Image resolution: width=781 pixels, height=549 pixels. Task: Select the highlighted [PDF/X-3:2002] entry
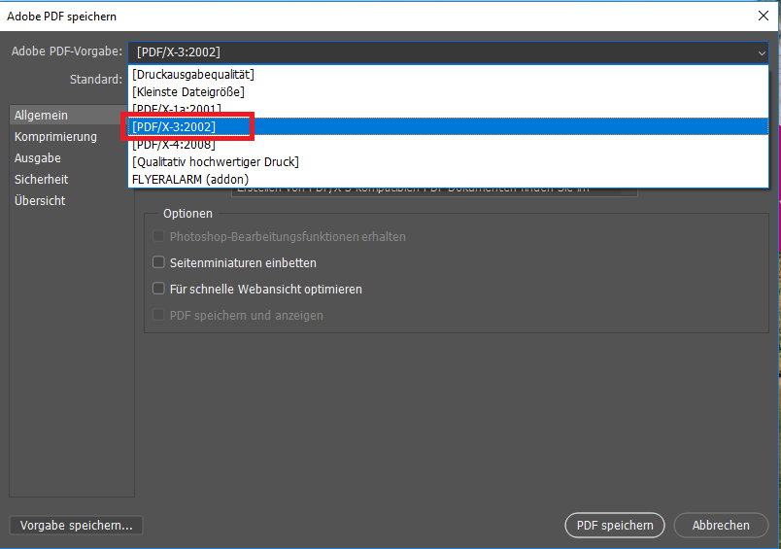174,126
